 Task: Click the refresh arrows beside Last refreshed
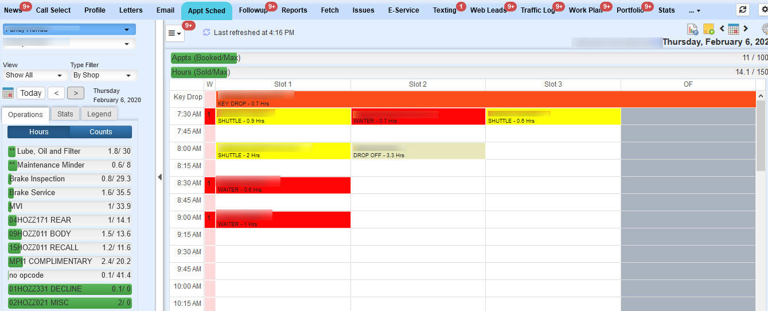coord(206,33)
